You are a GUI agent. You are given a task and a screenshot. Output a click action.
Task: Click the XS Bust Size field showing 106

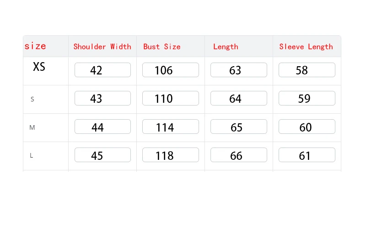pos(170,70)
